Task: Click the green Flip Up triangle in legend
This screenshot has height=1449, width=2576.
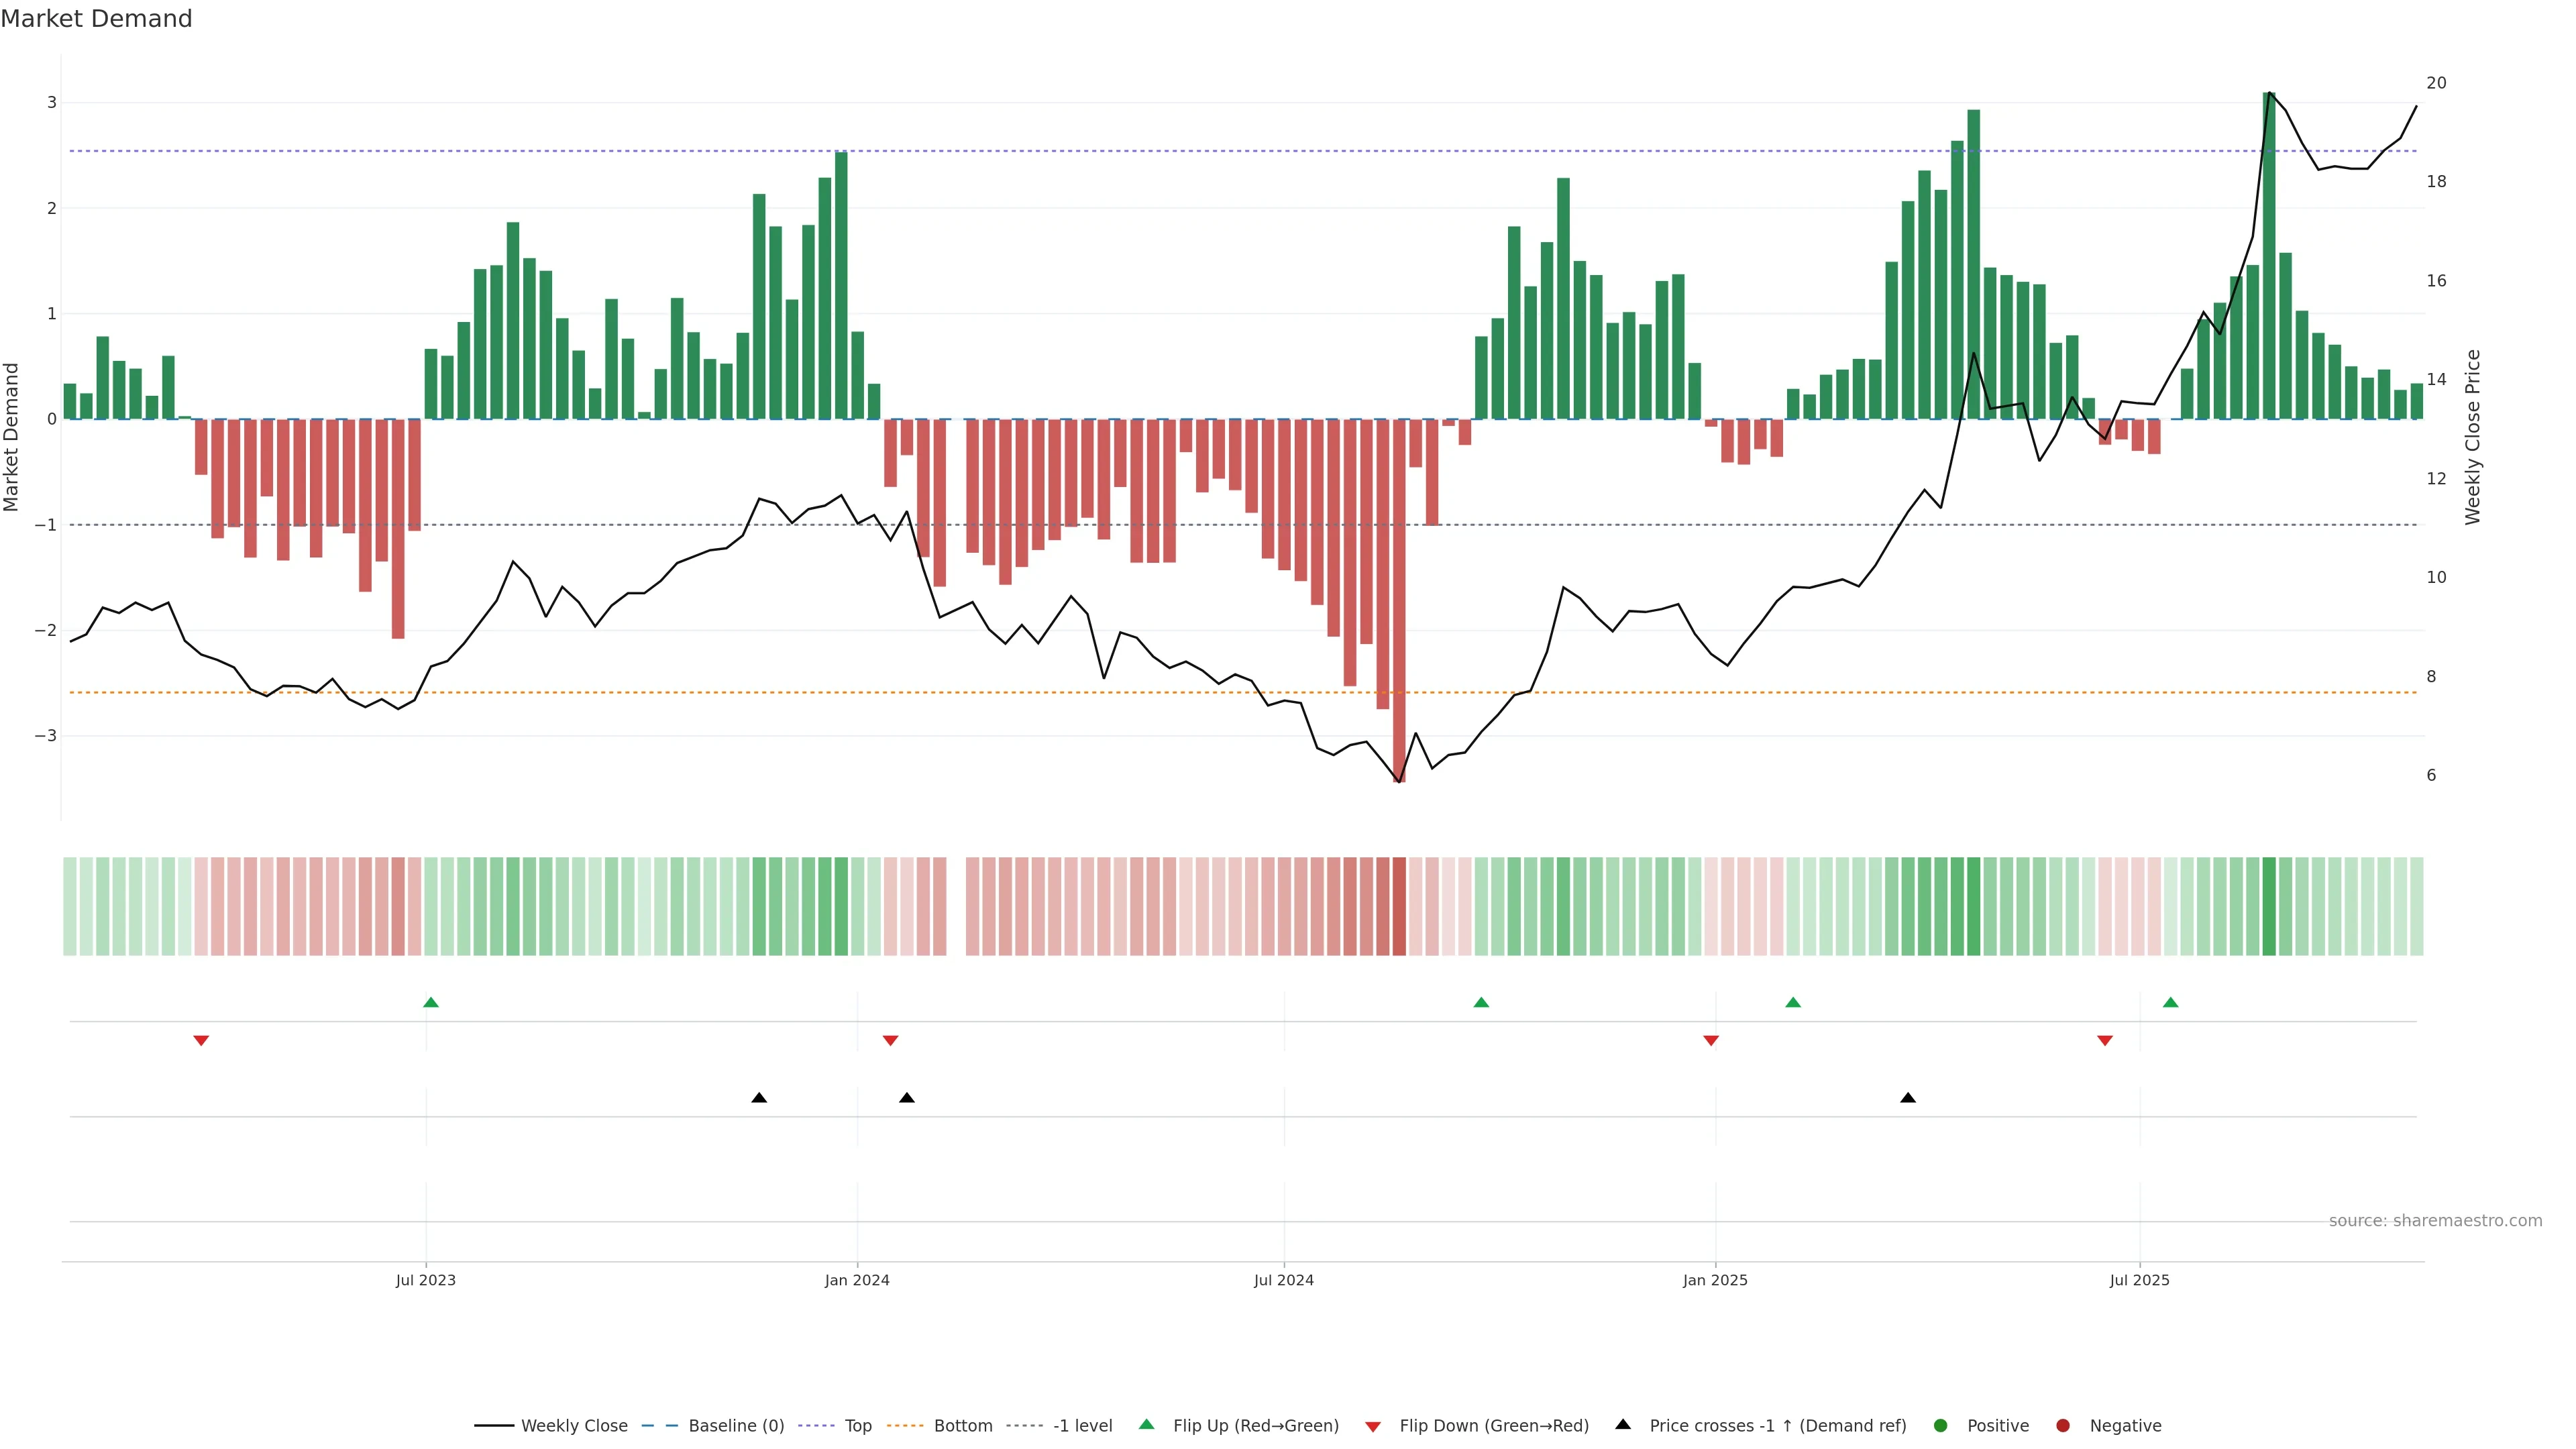Action: [x=1146, y=1424]
